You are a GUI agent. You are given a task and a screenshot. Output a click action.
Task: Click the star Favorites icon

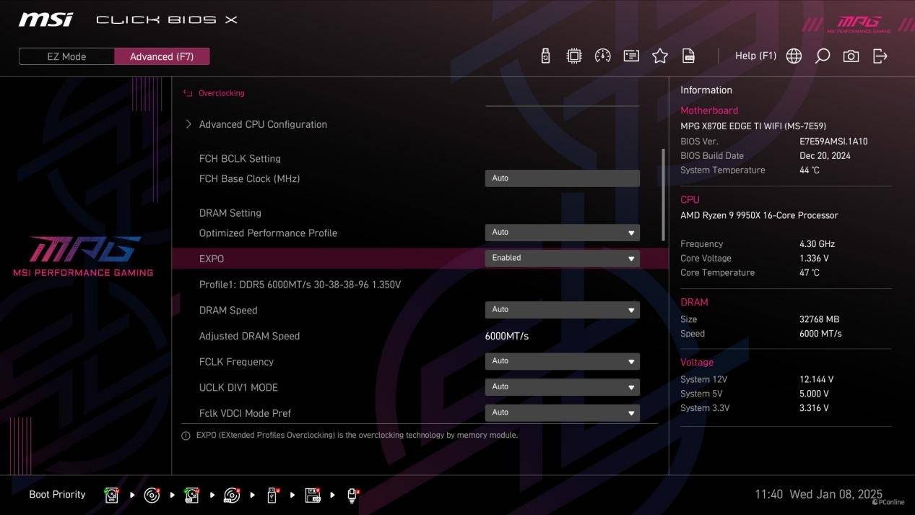660,56
